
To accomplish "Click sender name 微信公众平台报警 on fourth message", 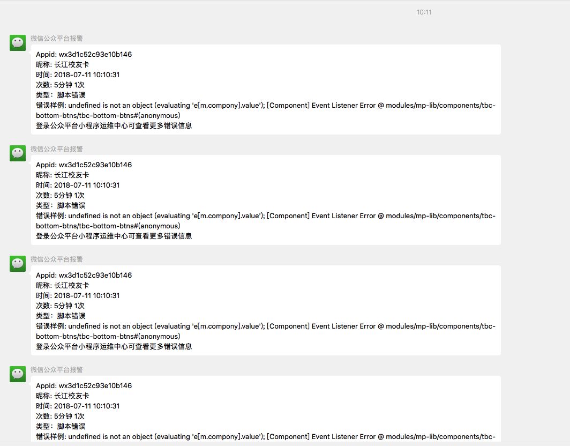I will coord(57,369).
